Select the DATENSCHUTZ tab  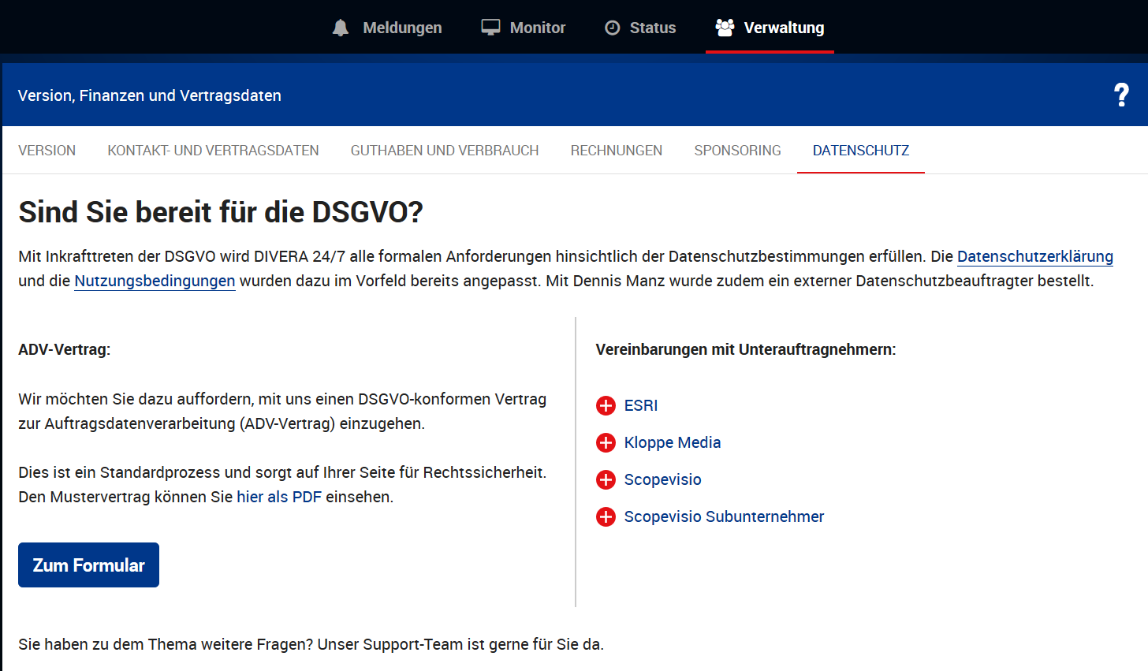click(x=861, y=150)
